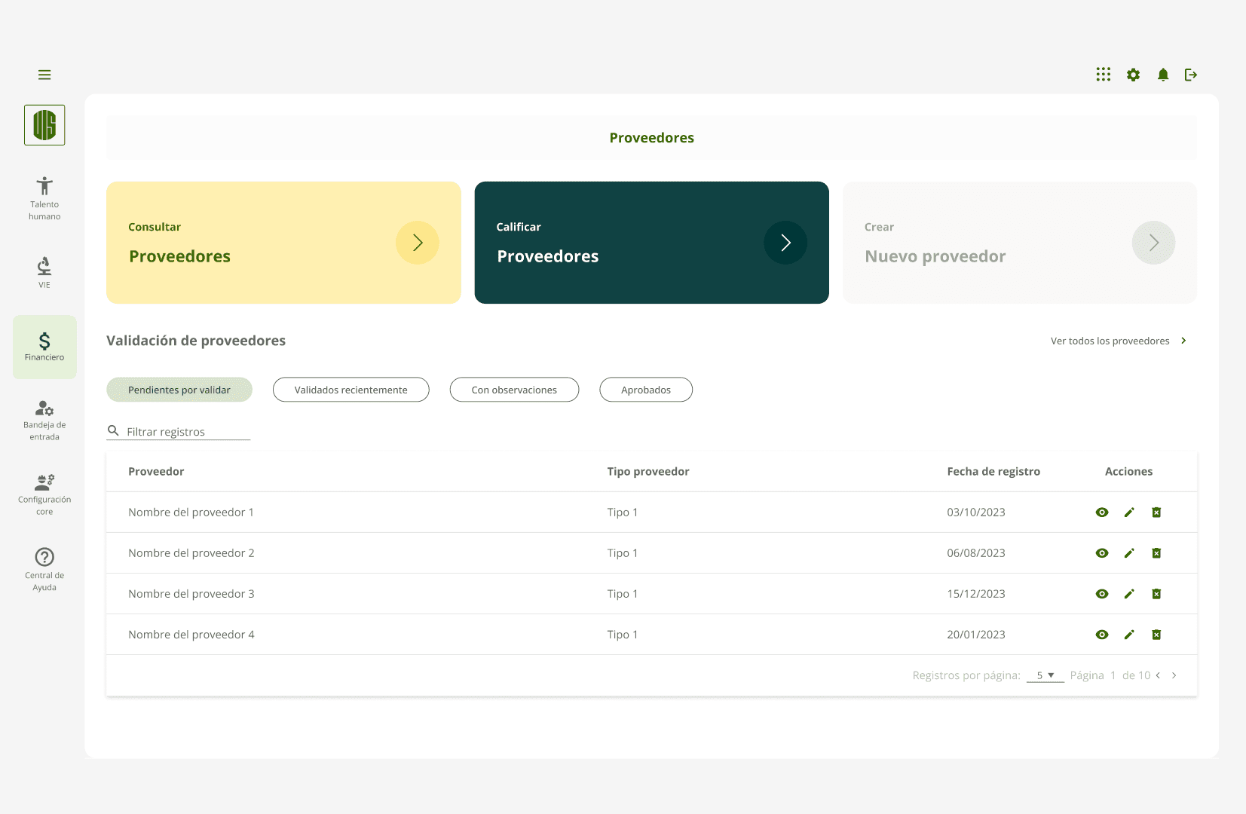Delete Nombre del proveedor 4
The image size is (1246, 814).
[1156, 635]
